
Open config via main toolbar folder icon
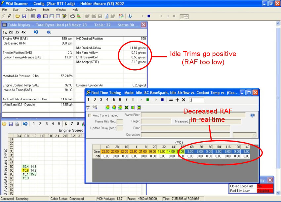click(x=18, y=16)
